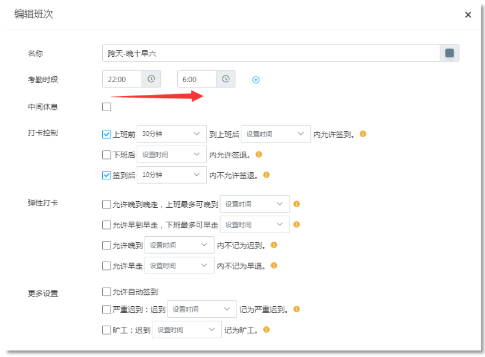Uncheck the 上班前 checkbox
Image resolution: width=485 pixels, height=357 pixels.
tap(107, 134)
